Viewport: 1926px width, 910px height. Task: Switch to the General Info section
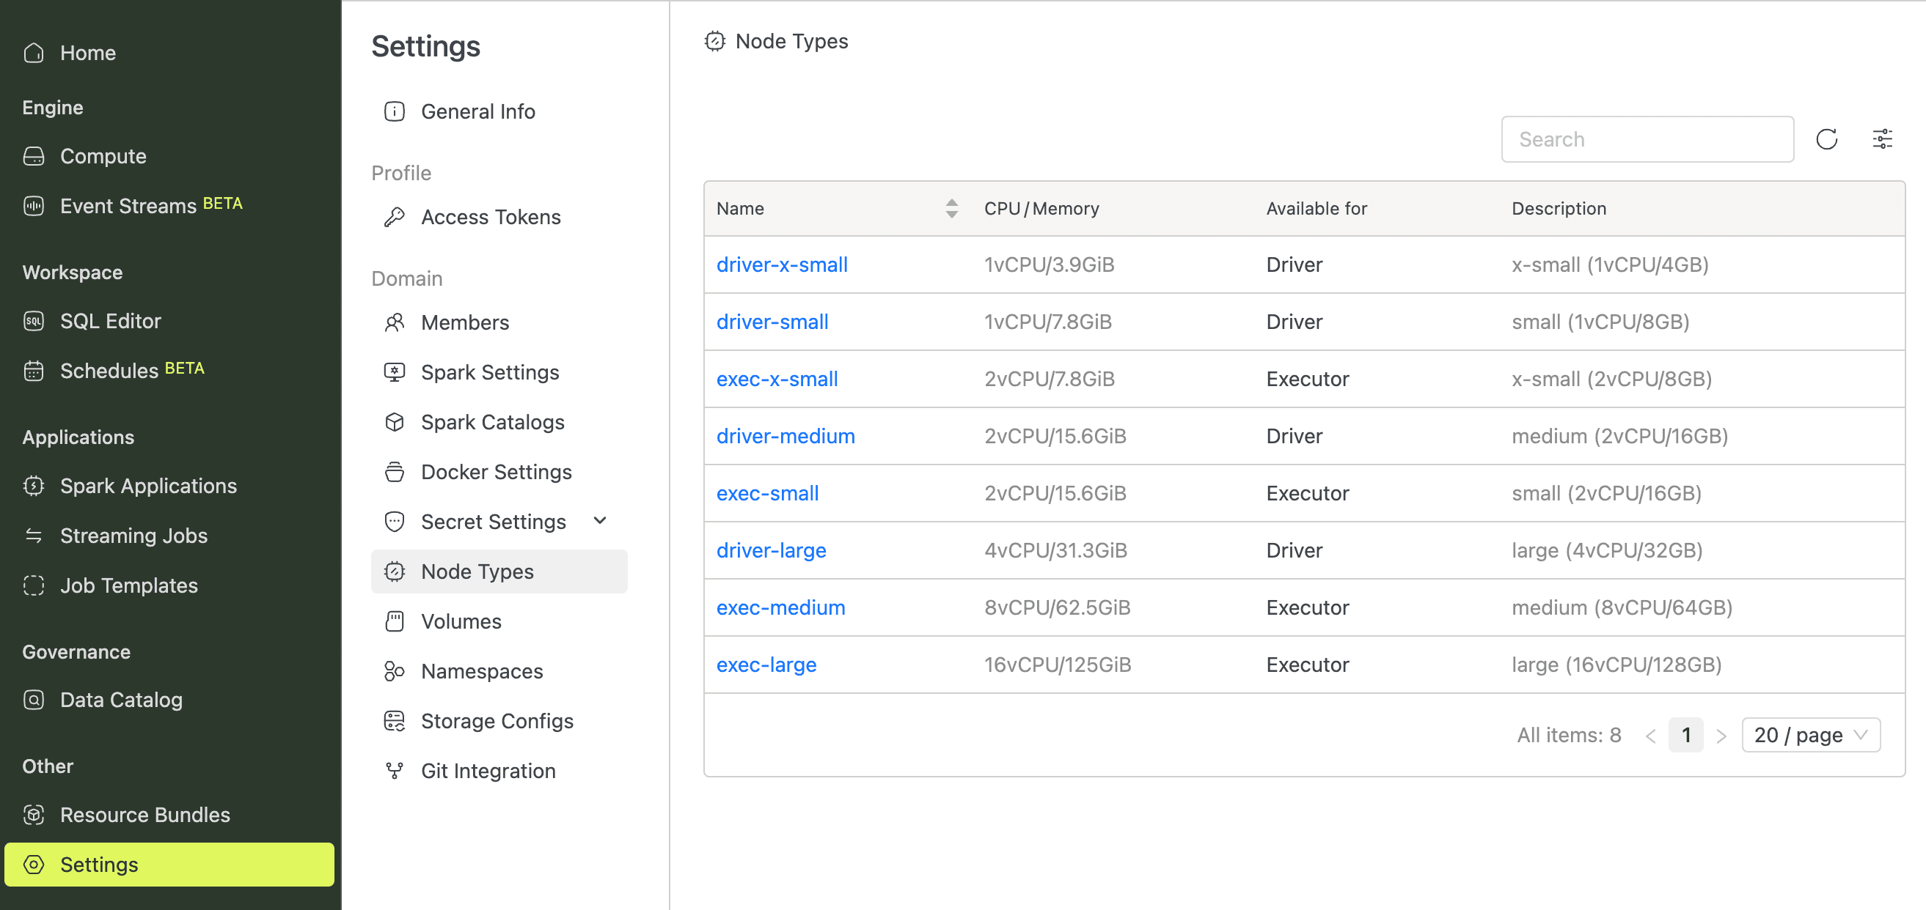[478, 111]
